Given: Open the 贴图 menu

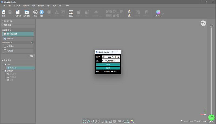Looking at the screenshot, I should point(33,6).
